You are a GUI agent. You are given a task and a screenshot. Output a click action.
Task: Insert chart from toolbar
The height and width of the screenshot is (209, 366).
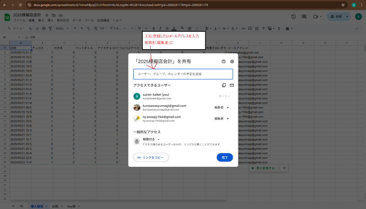257,28
